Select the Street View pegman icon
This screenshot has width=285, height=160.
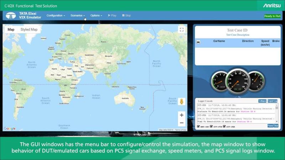pyautogui.click(x=181, y=102)
